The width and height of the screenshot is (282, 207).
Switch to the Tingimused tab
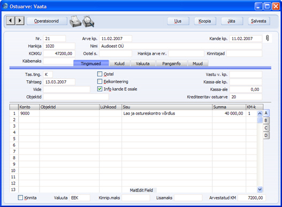91,64
